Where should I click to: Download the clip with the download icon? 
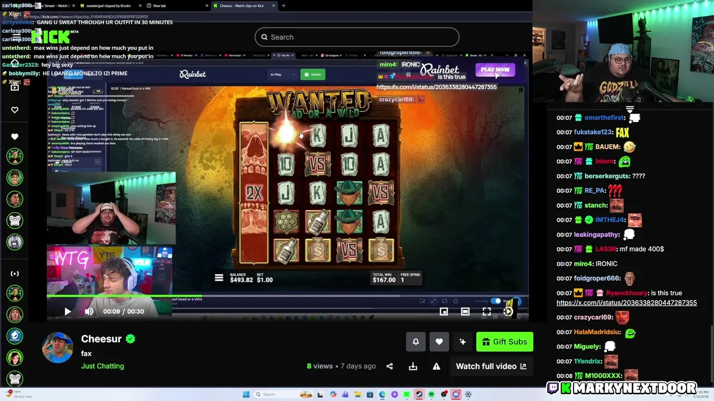(413, 366)
